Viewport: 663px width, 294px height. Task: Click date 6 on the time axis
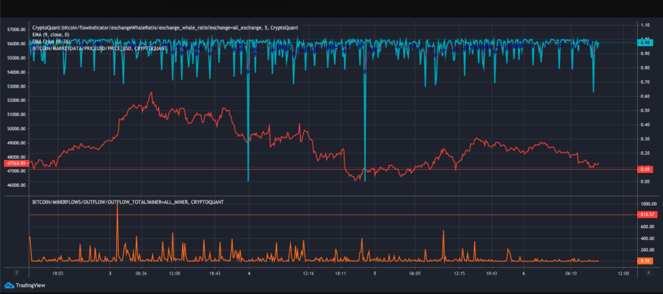(524, 273)
